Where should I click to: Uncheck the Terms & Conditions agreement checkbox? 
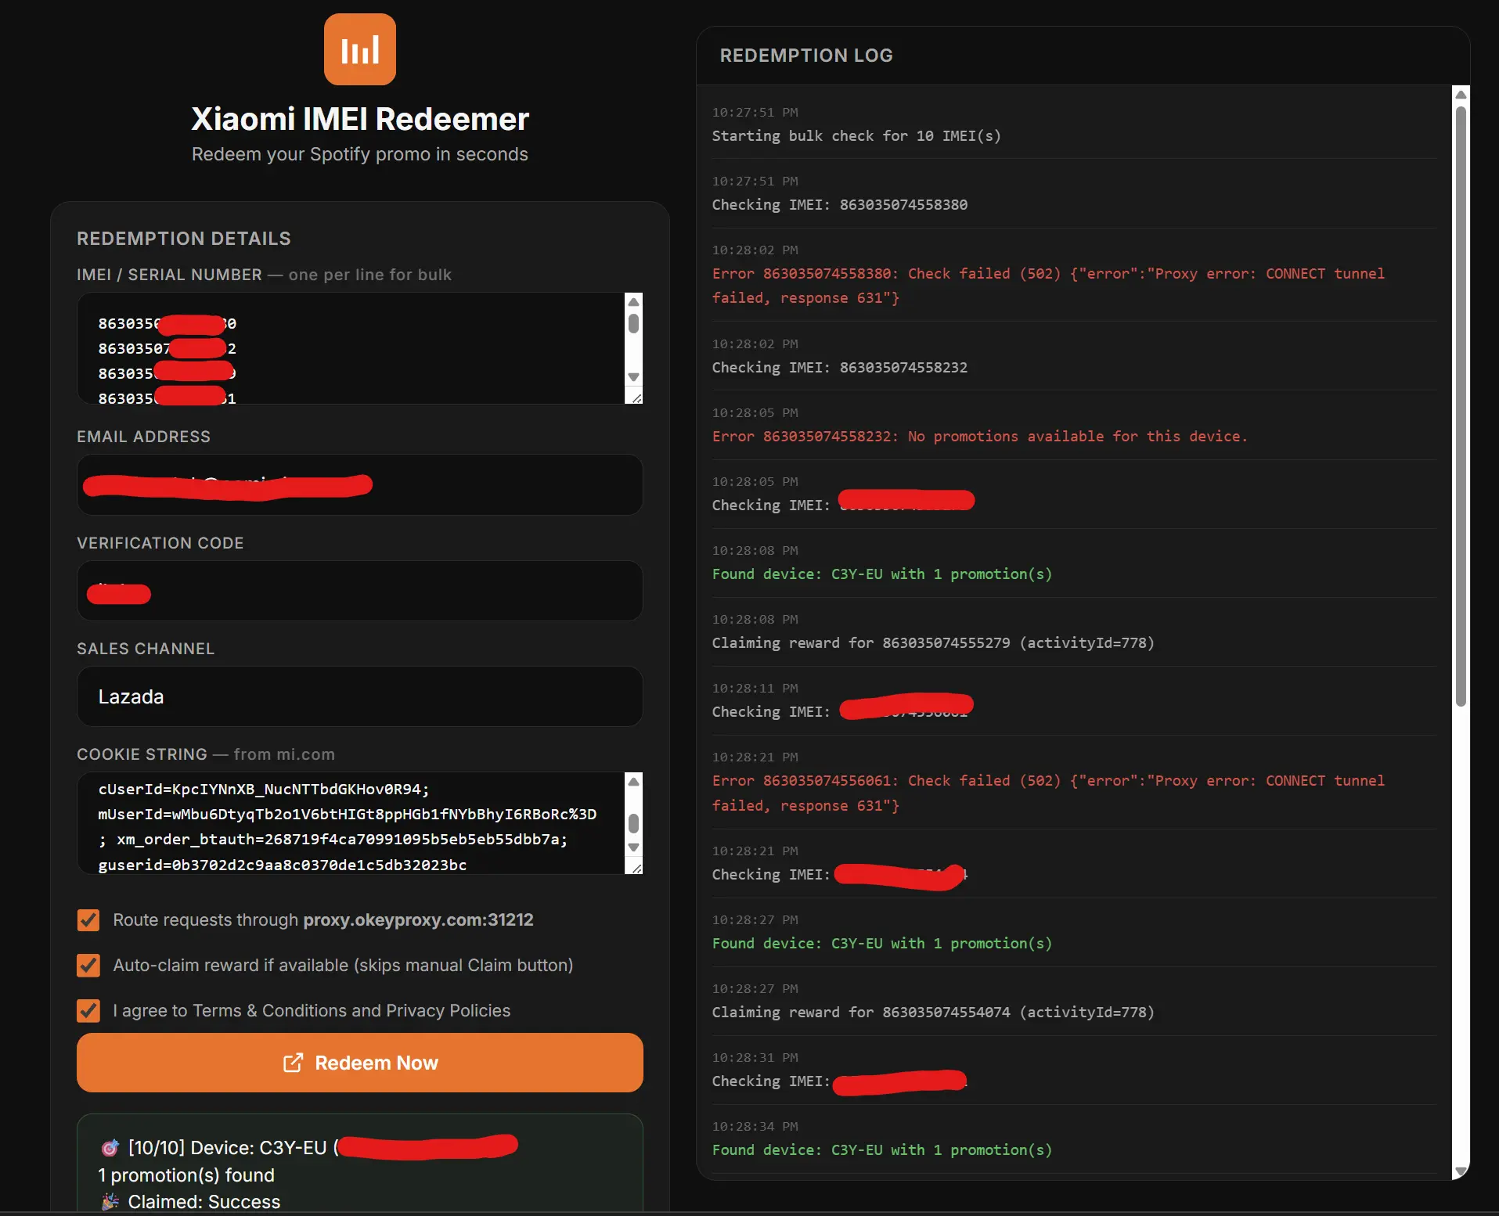[88, 1011]
